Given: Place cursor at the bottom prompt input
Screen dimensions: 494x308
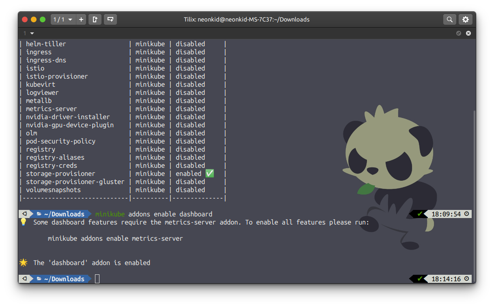Looking at the screenshot, I should click(x=97, y=279).
